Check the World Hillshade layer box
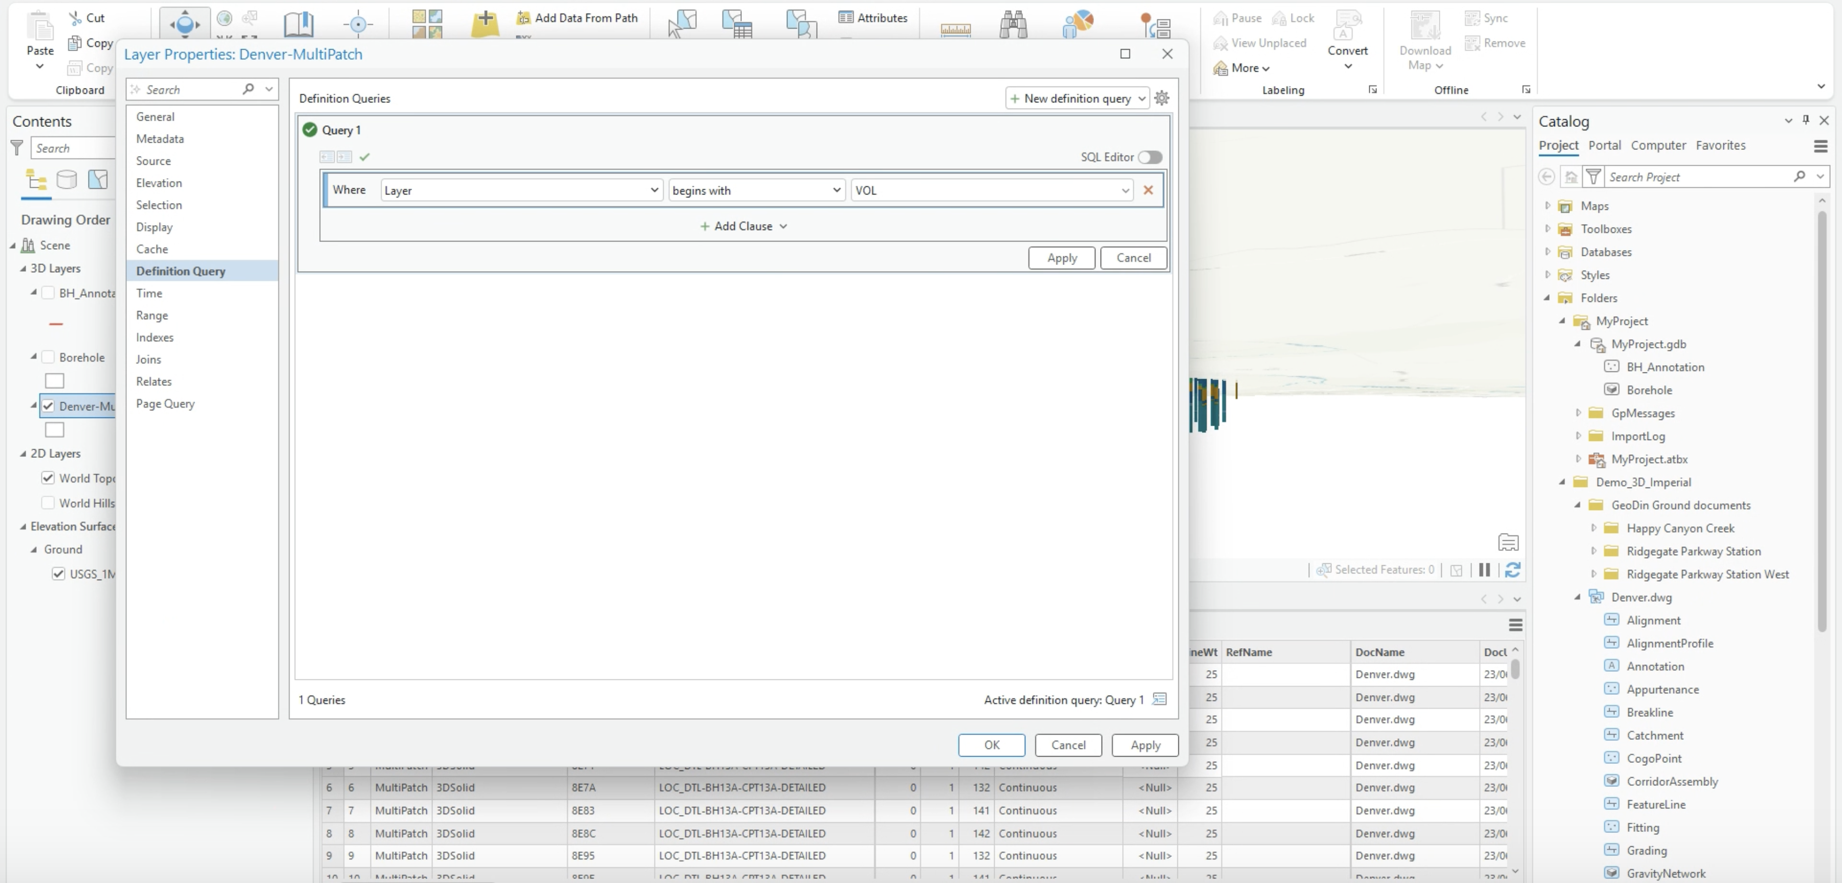 [x=49, y=502]
